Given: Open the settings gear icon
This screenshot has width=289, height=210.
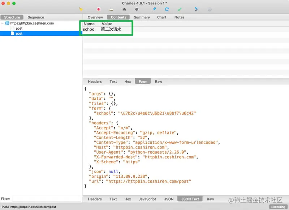Looking at the screenshot, I should pyautogui.click(x=210, y=9).
